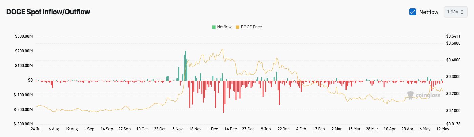The width and height of the screenshot is (474, 137).
Task: Click the $0.5411 price axis label
Action: (x=453, y=36)
